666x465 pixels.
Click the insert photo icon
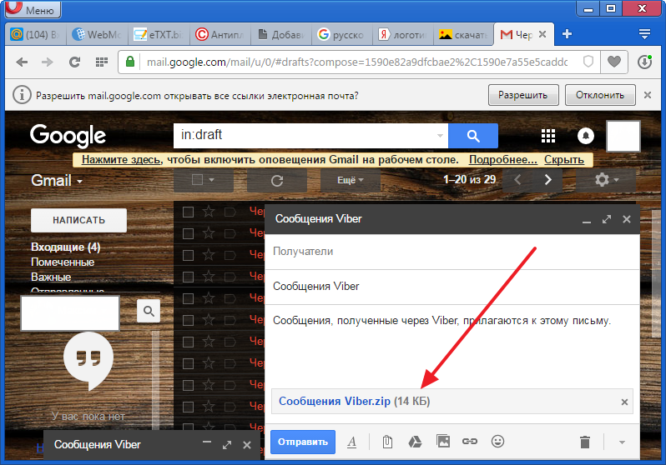443,442
